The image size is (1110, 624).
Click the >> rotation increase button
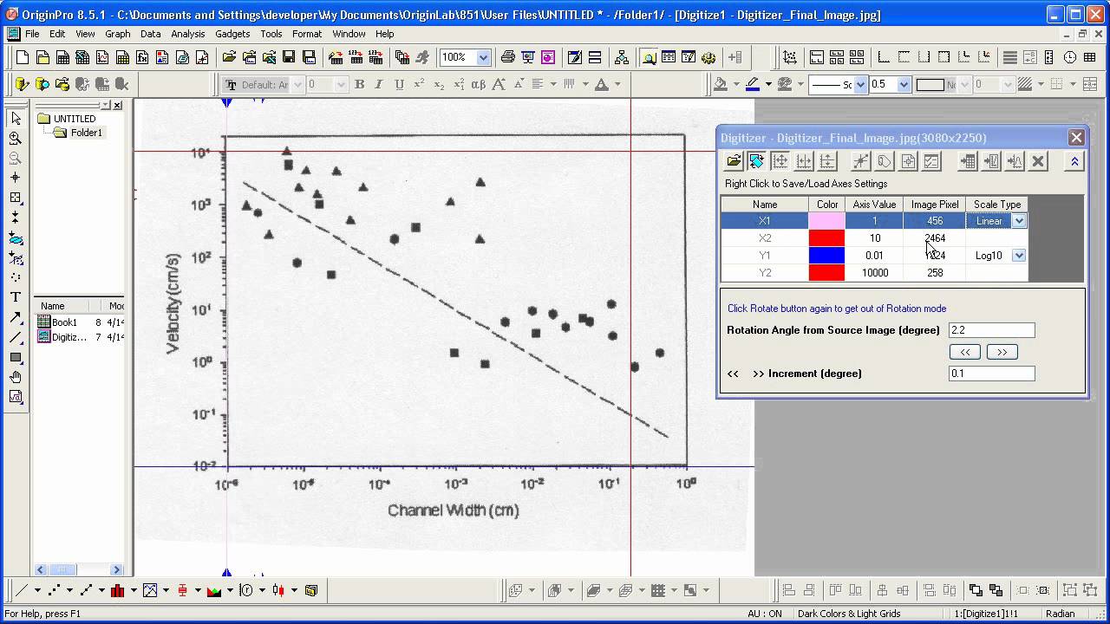click(x=1002, y=352)
